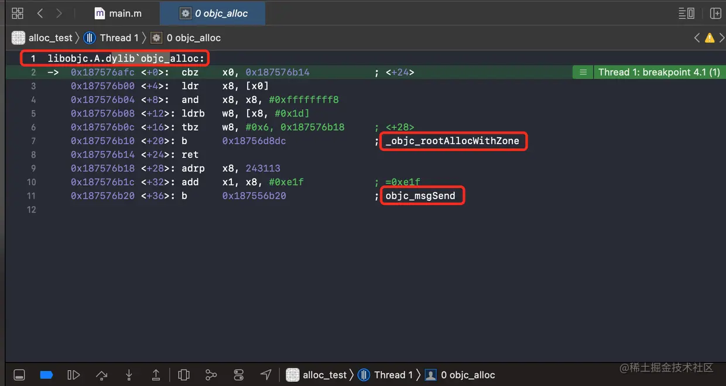Viewport: 726px width, 386px height.
Task: Jump to the previous issue arrow
Action: coord(697,38)
